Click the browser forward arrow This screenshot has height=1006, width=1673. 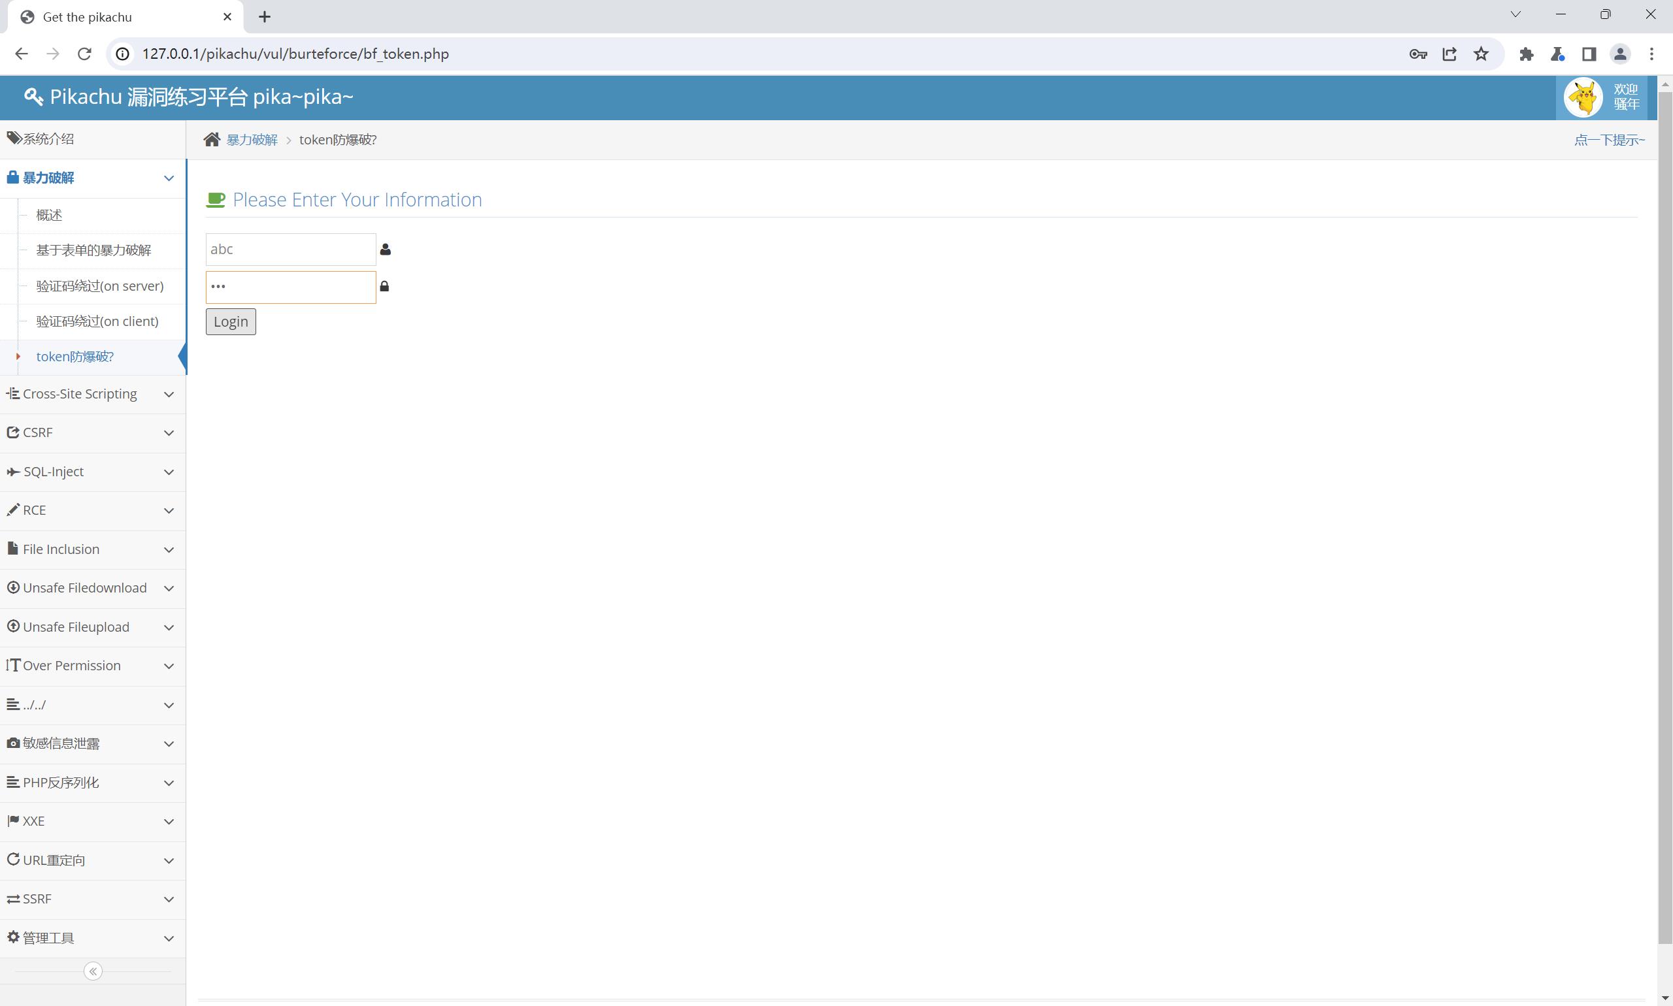(53, 54)
